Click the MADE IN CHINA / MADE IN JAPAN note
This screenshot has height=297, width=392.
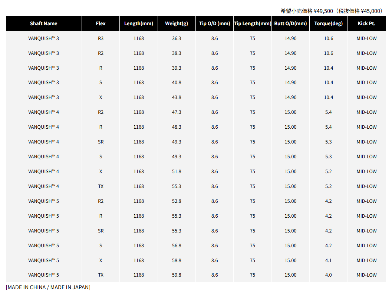48,287
